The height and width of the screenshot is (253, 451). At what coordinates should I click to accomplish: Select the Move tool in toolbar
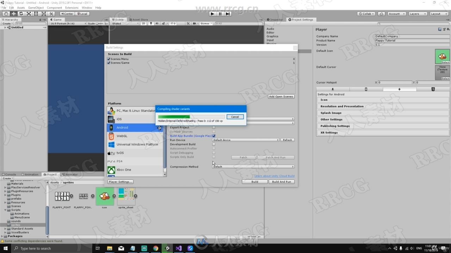click(x=14, y=14)
